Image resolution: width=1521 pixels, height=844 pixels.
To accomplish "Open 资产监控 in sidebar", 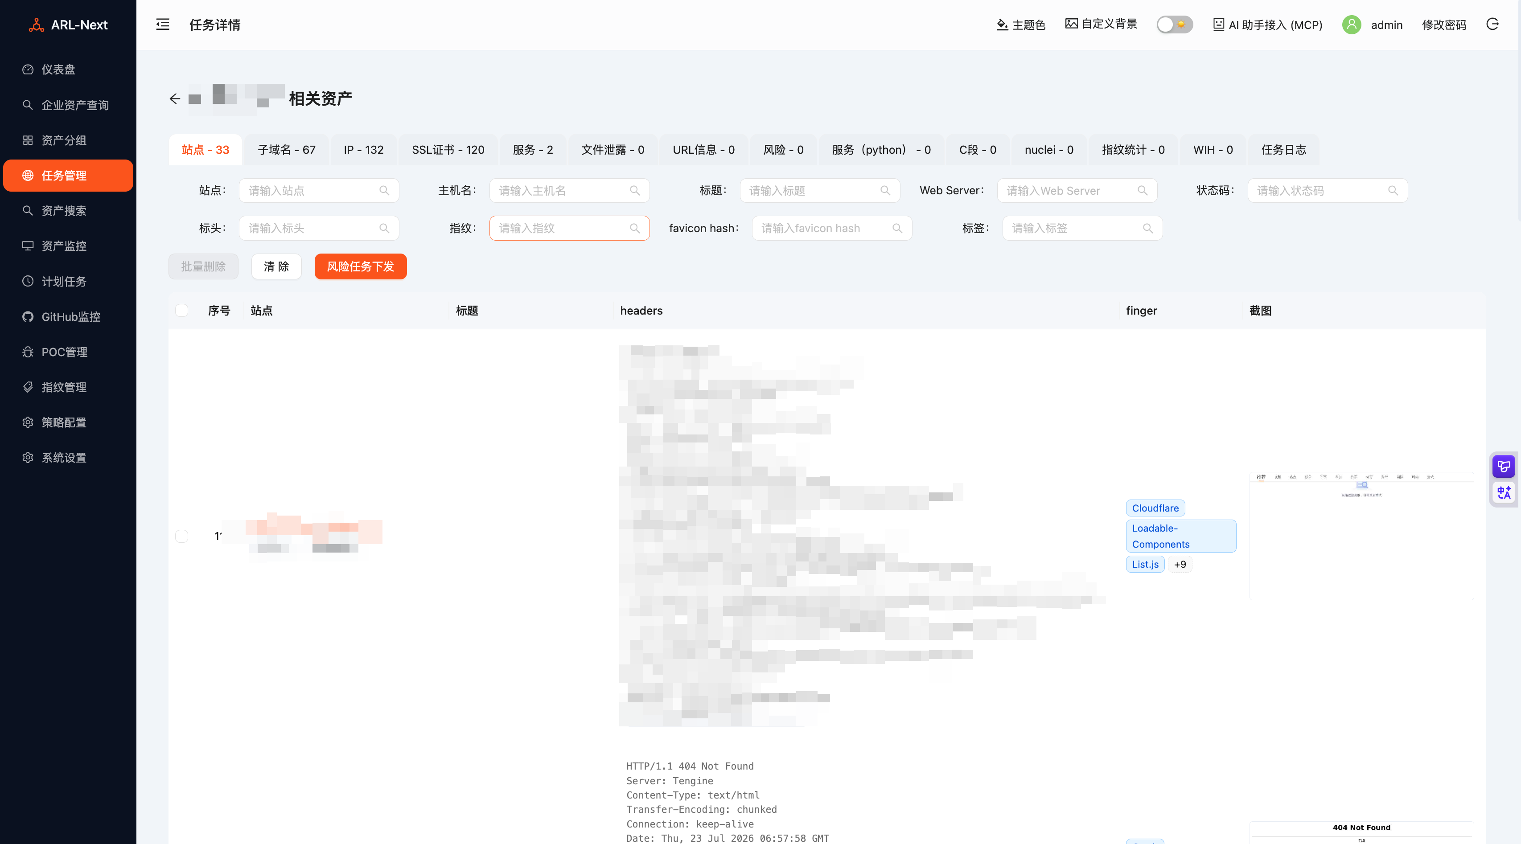I will click(x=68, y=246).
